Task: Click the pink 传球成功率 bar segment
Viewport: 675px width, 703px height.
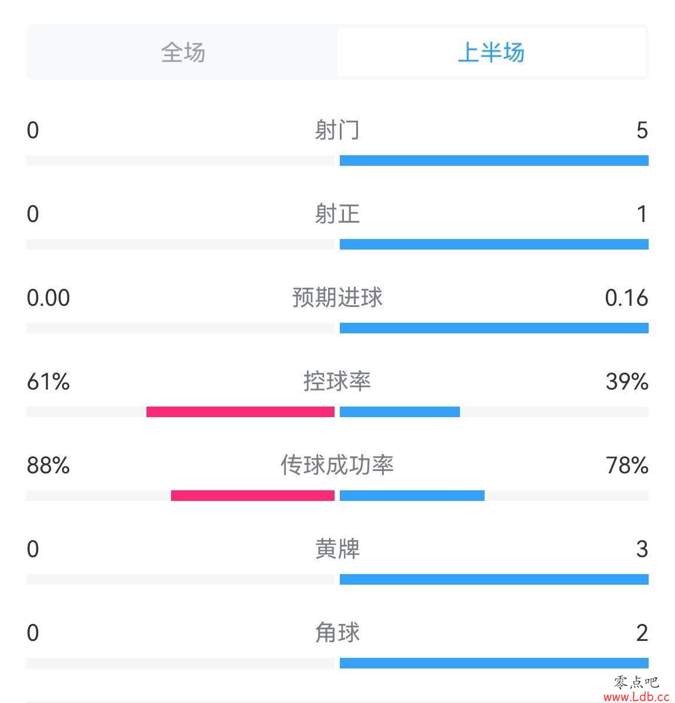Action: click(x=253, y=496)
